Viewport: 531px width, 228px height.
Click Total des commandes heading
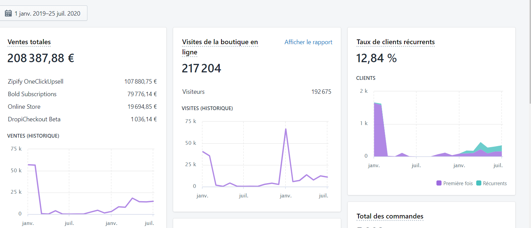point(390,216)
